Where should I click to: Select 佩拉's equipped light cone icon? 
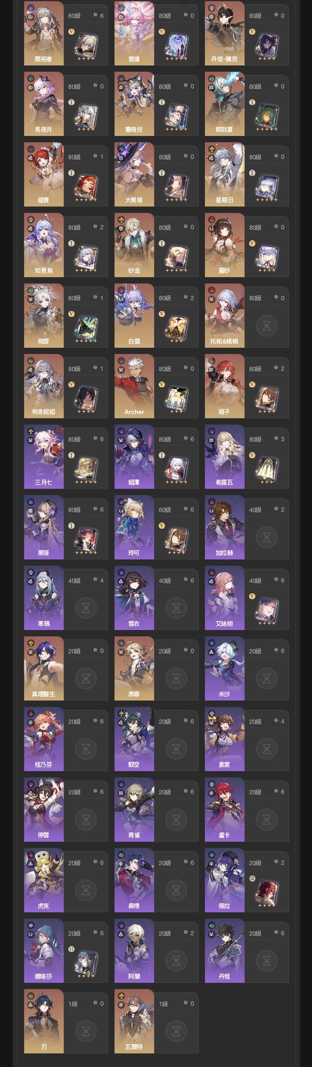pyautogui.click(x=267, y=892)
